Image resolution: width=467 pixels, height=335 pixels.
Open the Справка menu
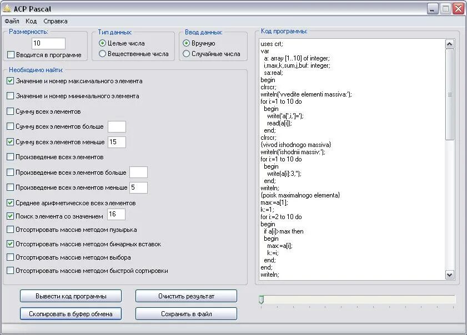point(56,21)
